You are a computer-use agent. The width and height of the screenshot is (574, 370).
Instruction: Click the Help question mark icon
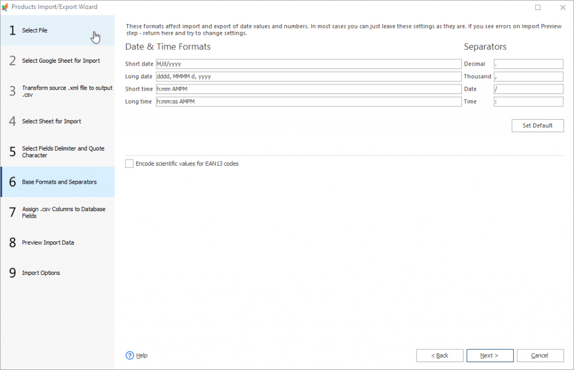[129, 355]
